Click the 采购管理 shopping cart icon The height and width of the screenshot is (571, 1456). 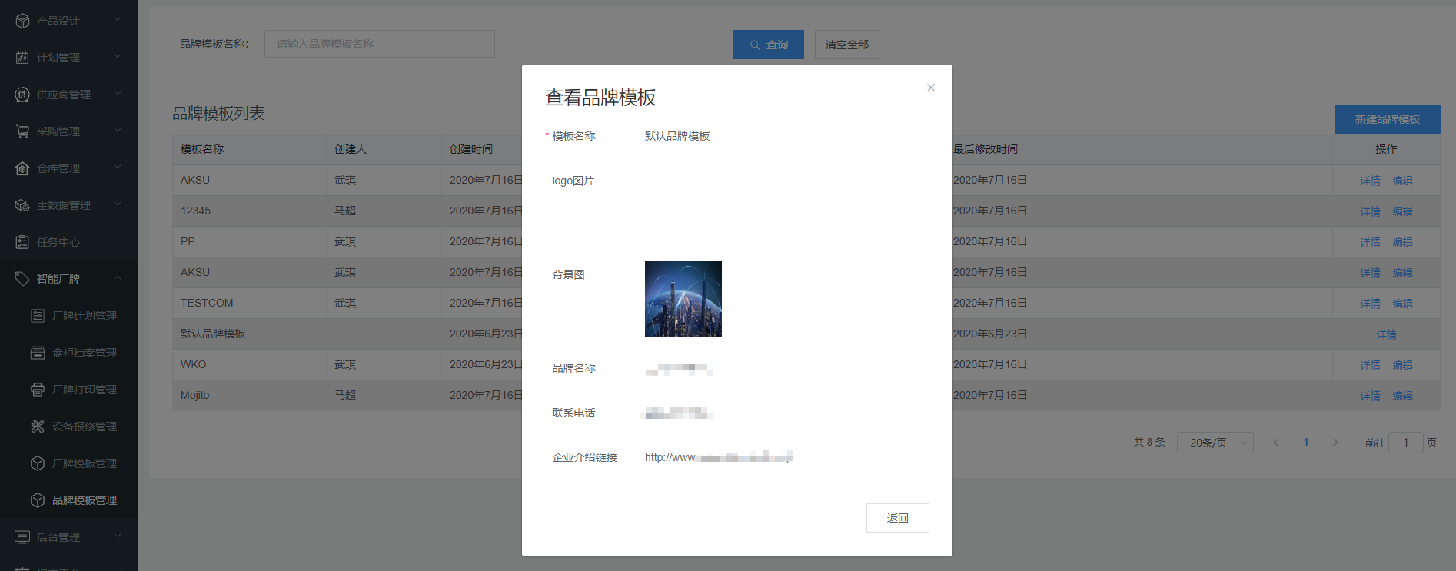[22, 131]
